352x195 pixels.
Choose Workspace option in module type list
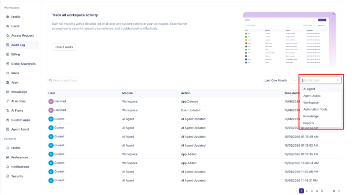tap(321, 103)
